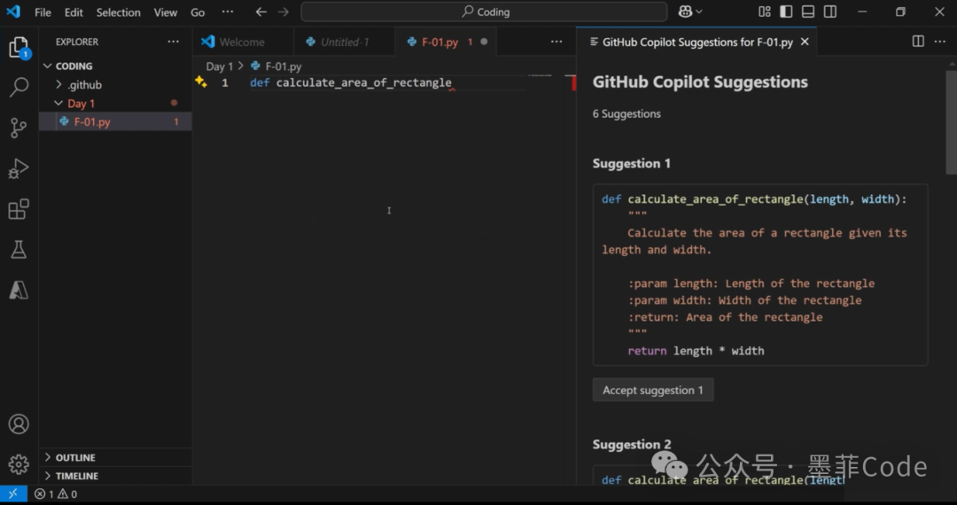The width and height of the screenshot is (957, 505).
Task: Toggle the bottom Panel
Action: coord(808,12)
